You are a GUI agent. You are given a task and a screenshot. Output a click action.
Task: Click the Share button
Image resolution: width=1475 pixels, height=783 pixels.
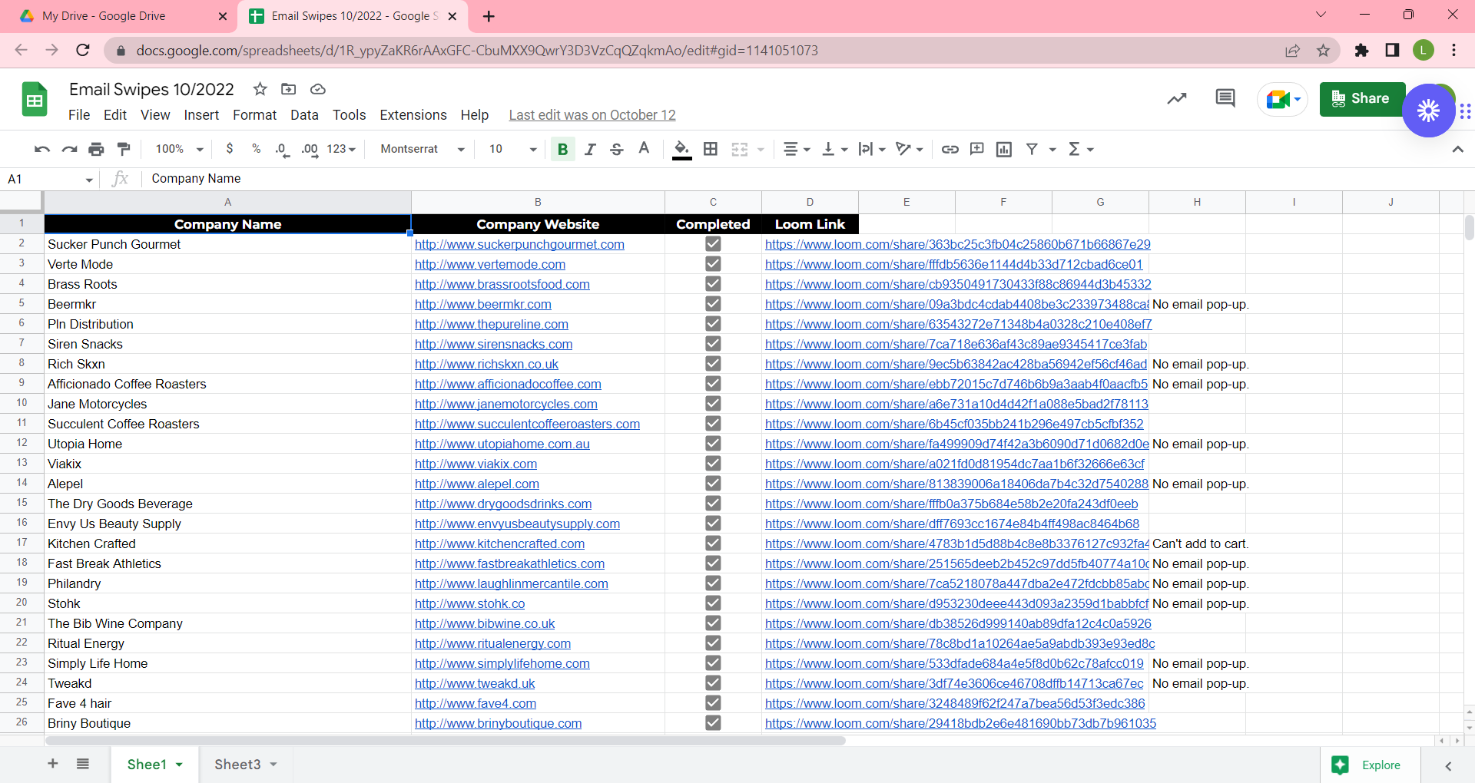click(x=1362, y=98)
